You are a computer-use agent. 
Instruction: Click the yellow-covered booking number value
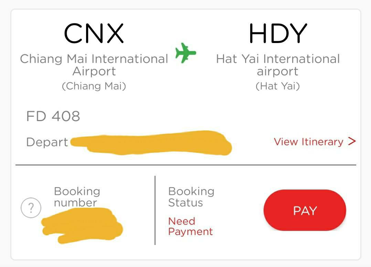tap(82, 225)
